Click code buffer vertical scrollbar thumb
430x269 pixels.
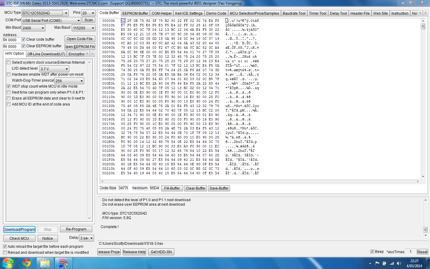pyautogui.click(x=423, y=26)
